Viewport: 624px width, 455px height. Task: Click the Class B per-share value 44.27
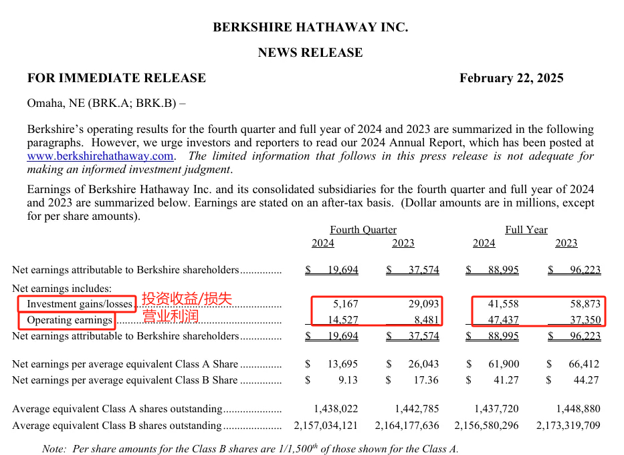pos(586,380)
